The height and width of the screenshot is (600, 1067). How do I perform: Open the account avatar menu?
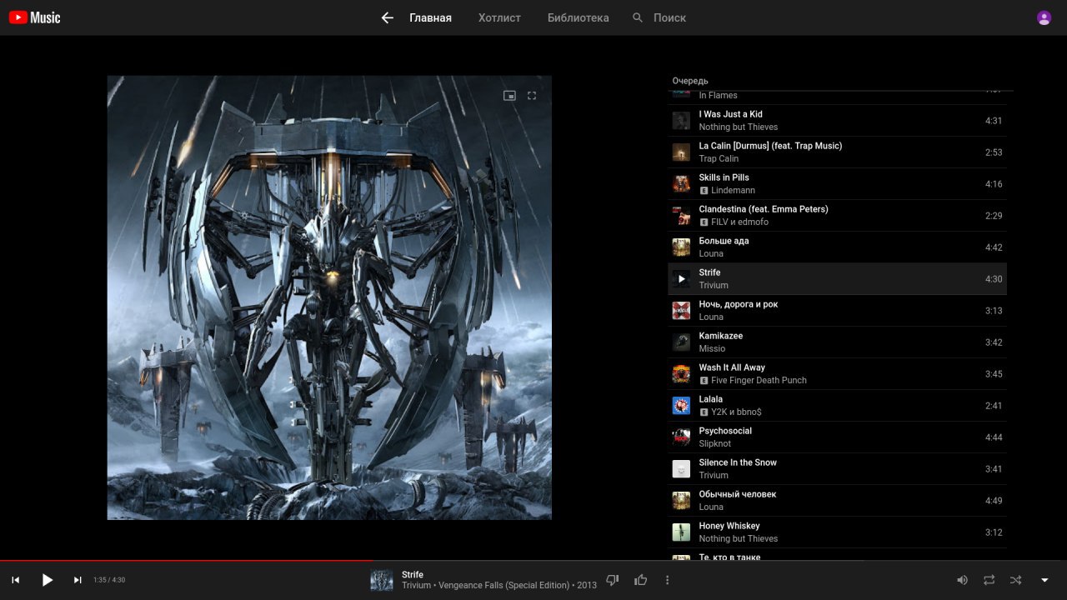pyautogui.click(x=1044, y=17)
